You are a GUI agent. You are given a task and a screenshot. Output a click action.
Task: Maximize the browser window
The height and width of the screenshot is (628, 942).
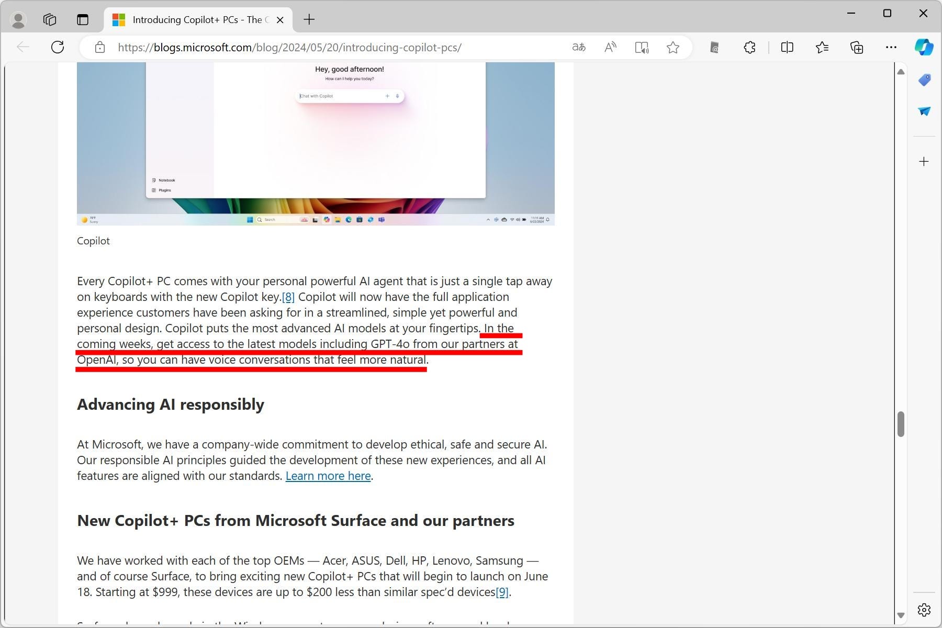(887, 13)
